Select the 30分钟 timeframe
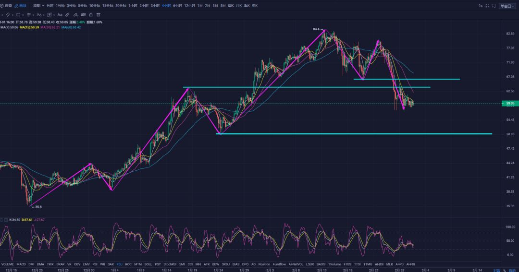Image resolution: width=519 pixels, height=272 pixels. click(x=121, y=6)
